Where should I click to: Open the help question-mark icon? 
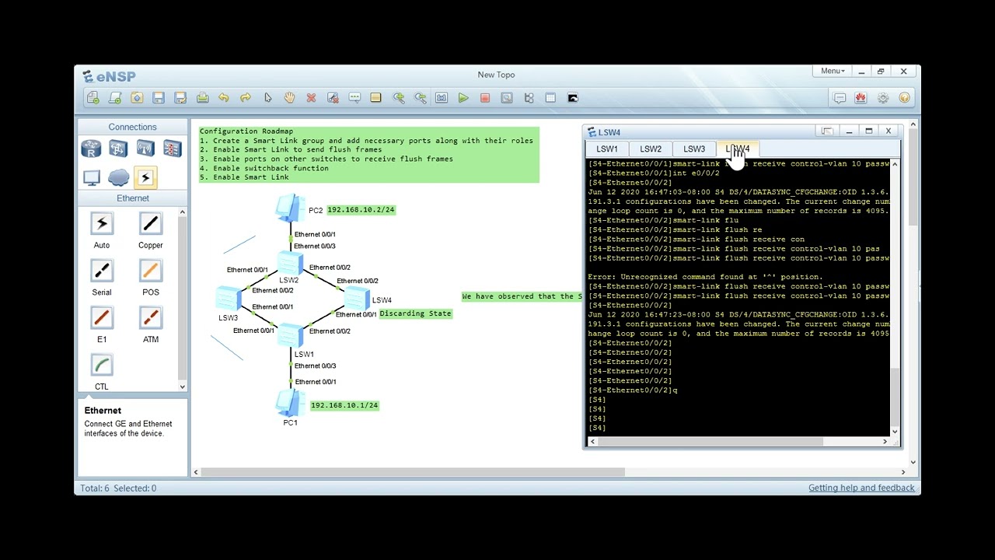904,98
